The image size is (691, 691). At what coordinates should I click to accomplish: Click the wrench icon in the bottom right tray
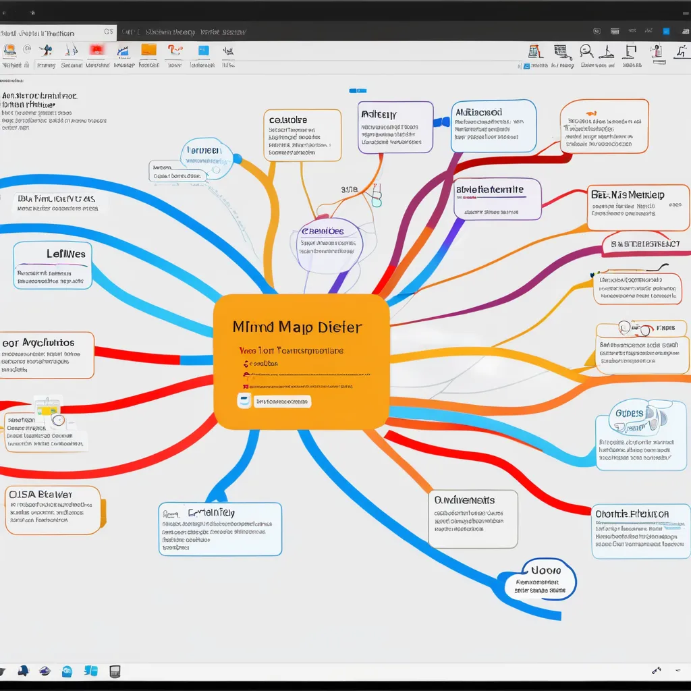click(656, 671)
